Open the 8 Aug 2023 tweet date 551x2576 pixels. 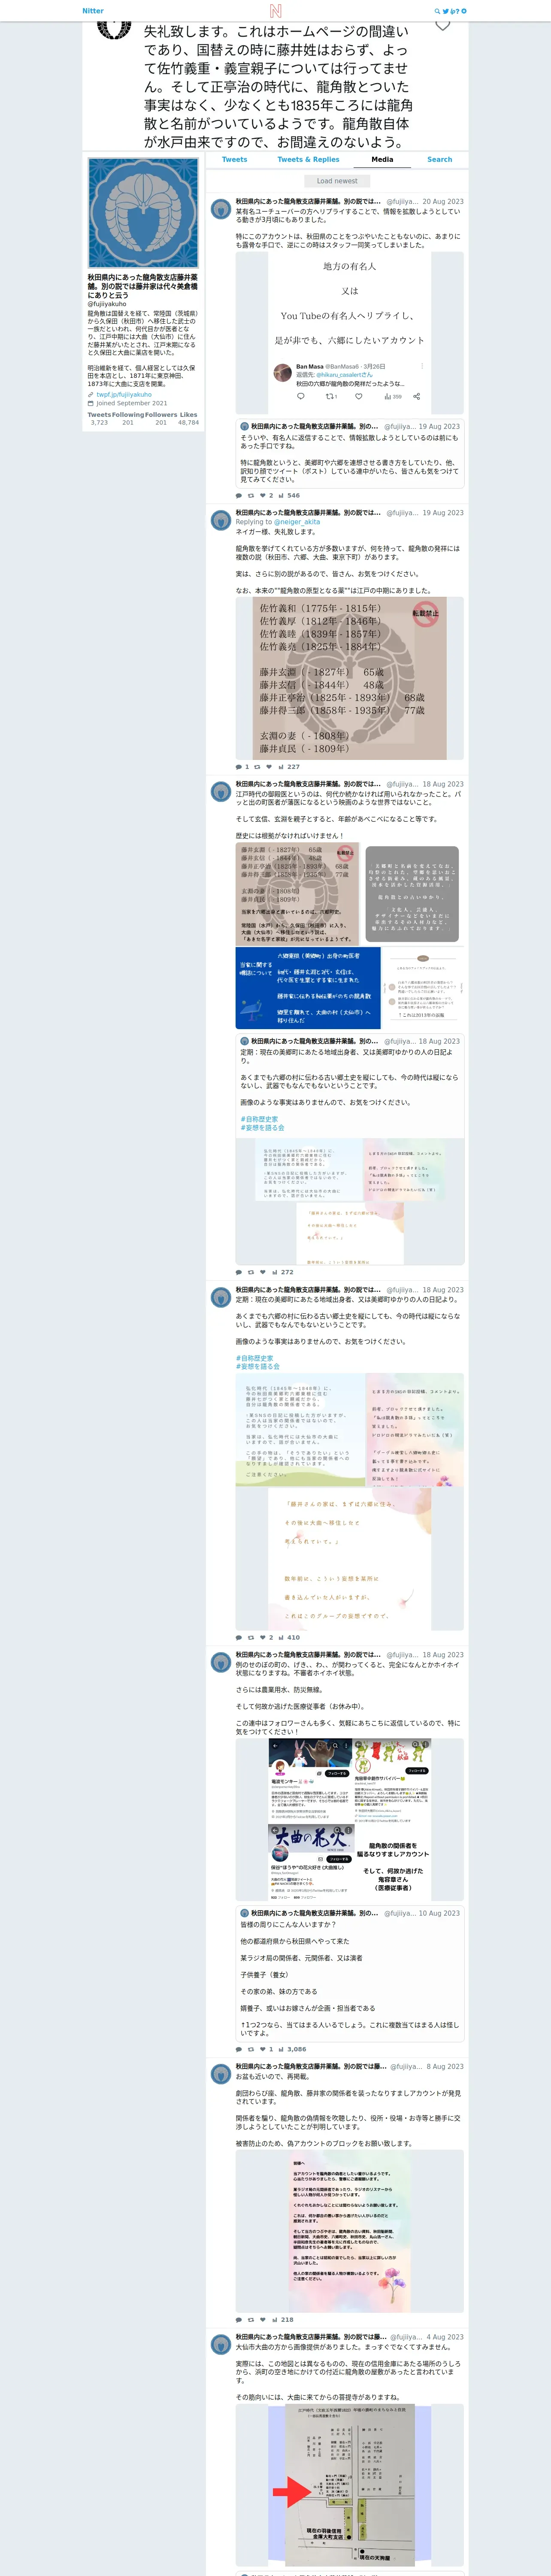[x=445, y=2066]
